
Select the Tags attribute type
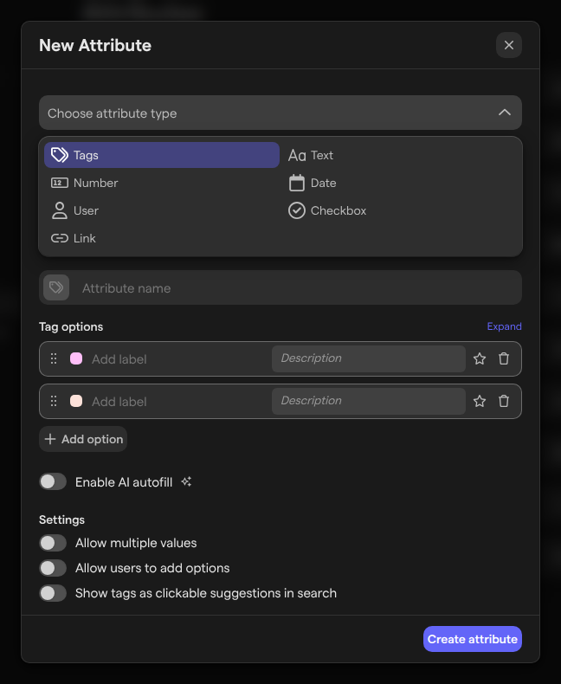[x=161, y=155]
